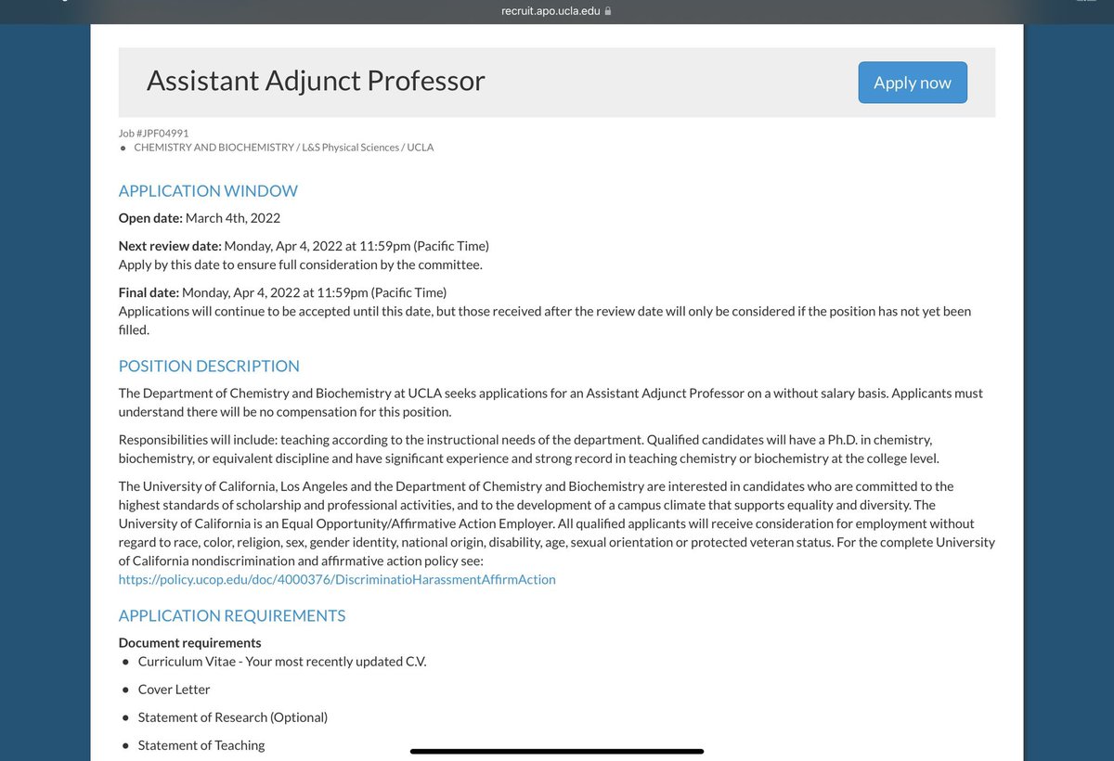Open the ucop nondiscrimination policy link

click(337, 579)
